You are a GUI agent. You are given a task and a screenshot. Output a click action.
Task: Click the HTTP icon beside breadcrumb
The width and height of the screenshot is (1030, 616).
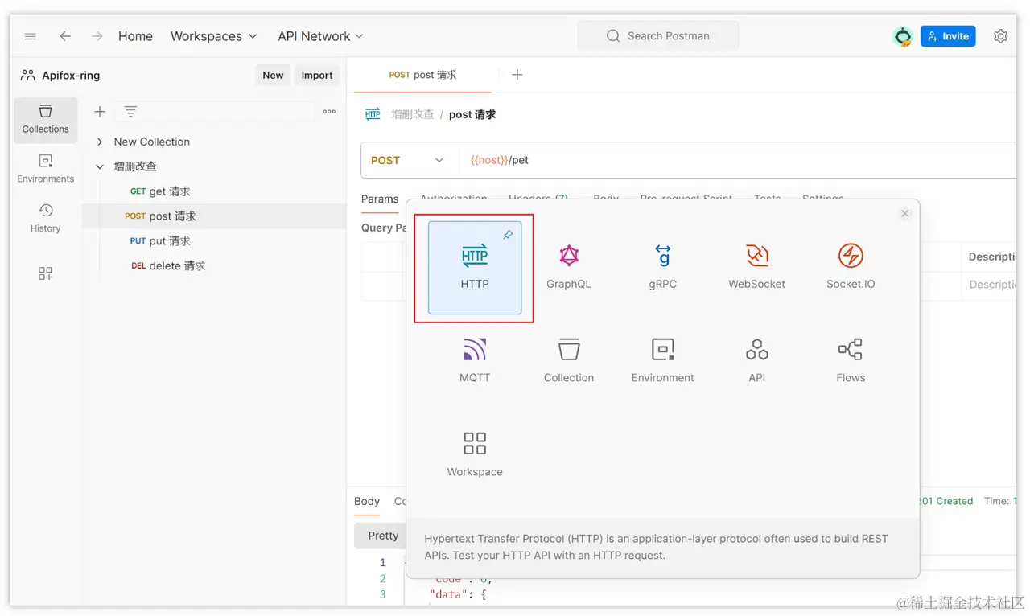tap(373, 114)
